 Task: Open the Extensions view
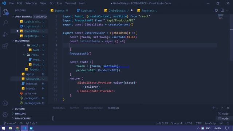point(5,46)
